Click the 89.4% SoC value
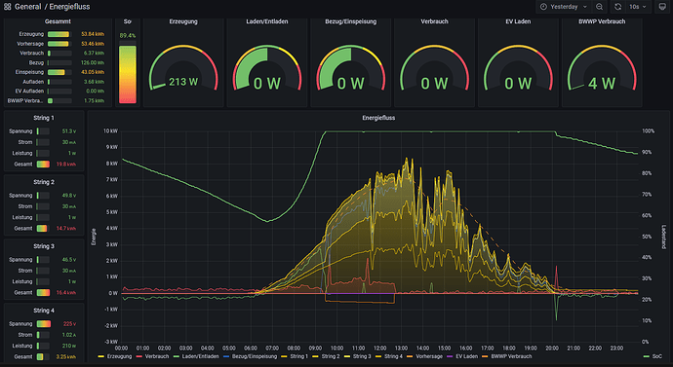 coord(128,36)
